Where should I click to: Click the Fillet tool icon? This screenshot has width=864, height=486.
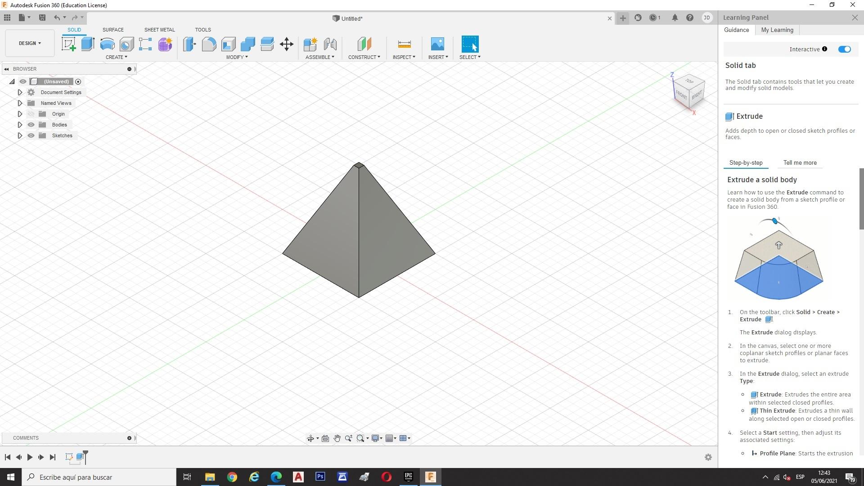pos(209,44)
